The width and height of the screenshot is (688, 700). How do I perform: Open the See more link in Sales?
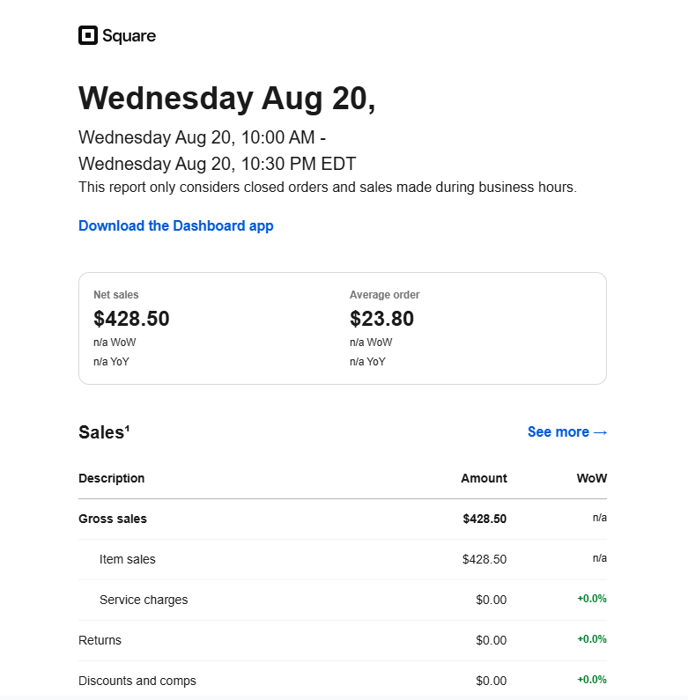(566, 431)
